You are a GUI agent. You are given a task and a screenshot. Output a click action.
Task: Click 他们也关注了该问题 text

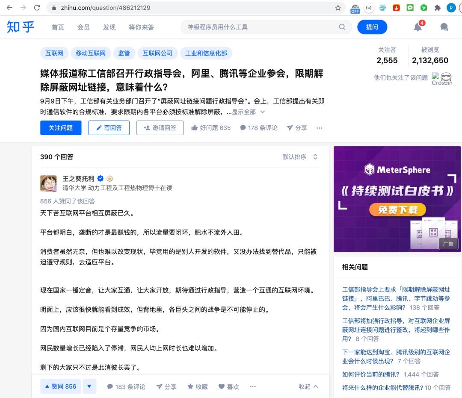point(401,77)
